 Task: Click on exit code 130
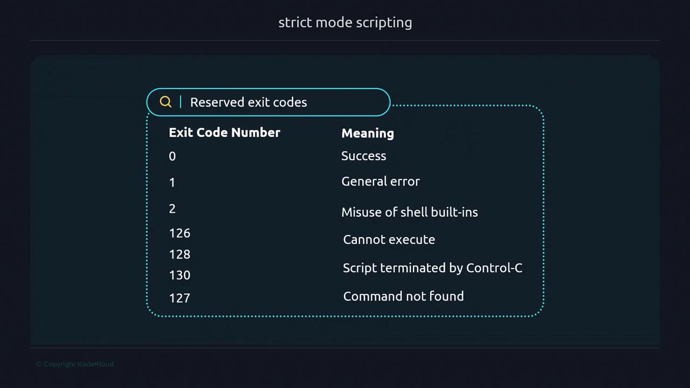(x=180, y=275)
